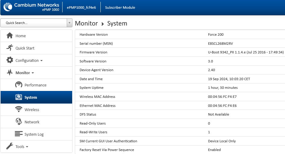This screenshot has height=154, width=285.
Task: Click the System Log lines icon
Action: pos(19,134)
